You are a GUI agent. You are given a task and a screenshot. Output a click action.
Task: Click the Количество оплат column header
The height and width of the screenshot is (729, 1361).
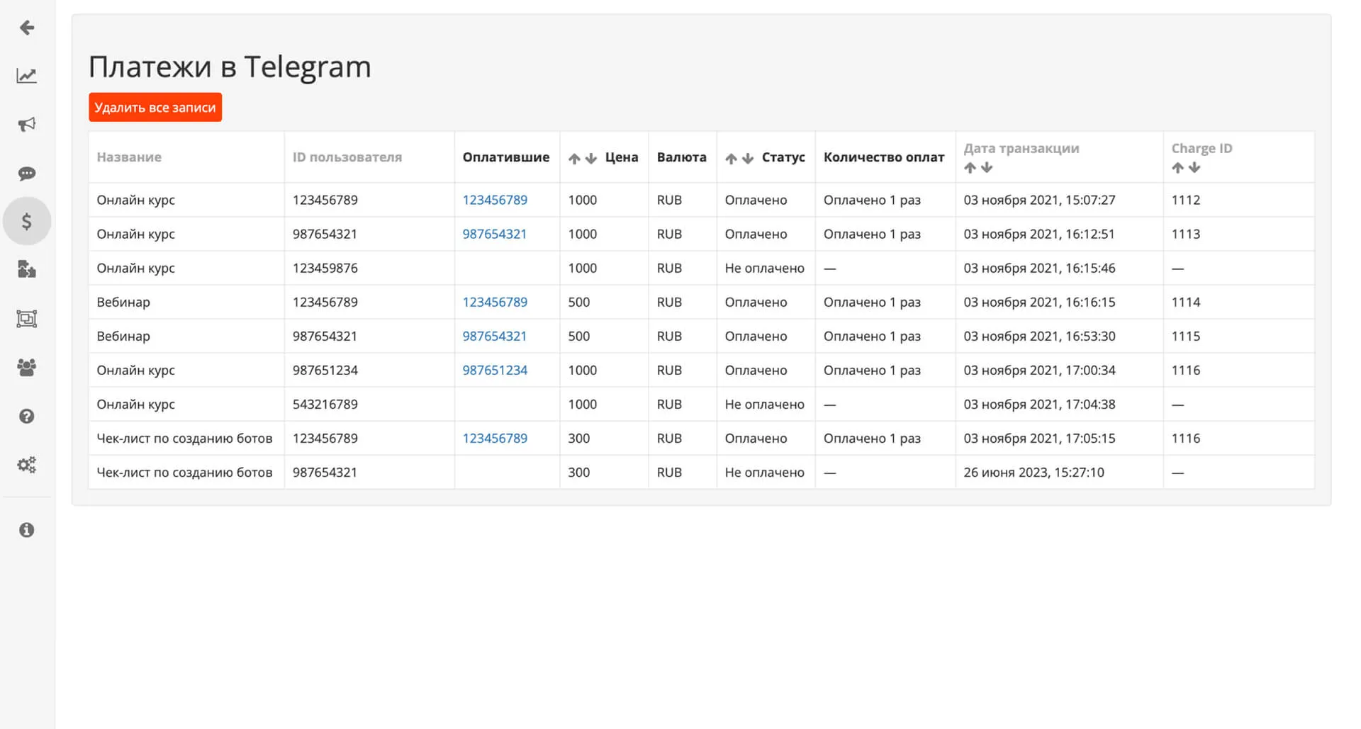click(x=884, y=157)
